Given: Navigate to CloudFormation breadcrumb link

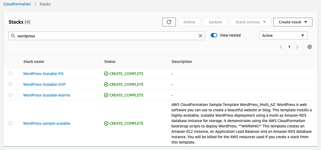Looking at the screenshot, I should [17, 4].
